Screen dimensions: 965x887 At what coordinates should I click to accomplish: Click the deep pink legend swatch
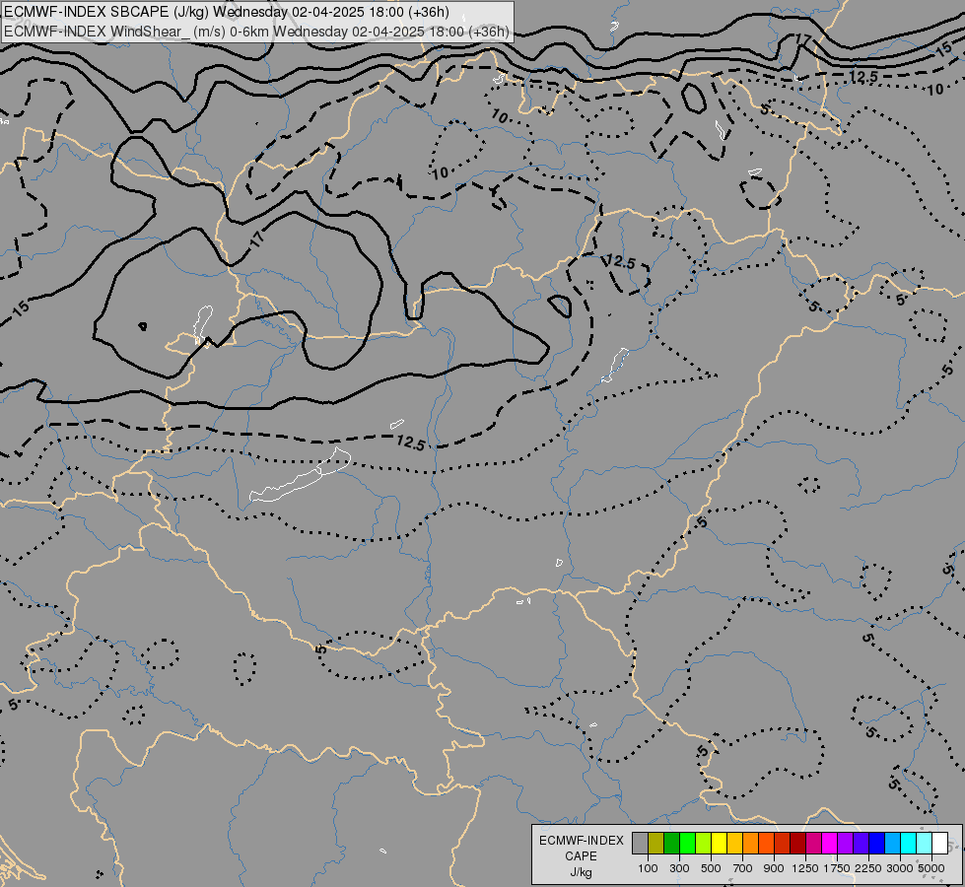(x=813, y=844)
